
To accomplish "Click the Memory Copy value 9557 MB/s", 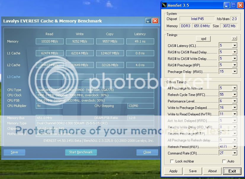I will pos(110,41).
